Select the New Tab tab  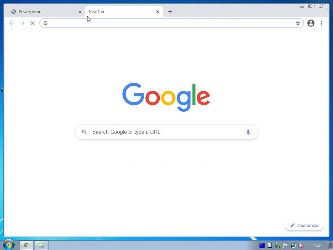[x=124, y=12]
